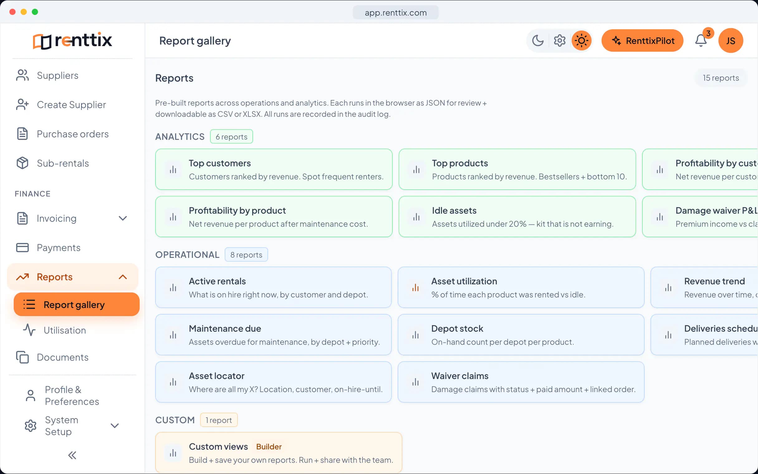Click the Builder tag
This screenshot has height=474, width=758.
coord(269,446)
